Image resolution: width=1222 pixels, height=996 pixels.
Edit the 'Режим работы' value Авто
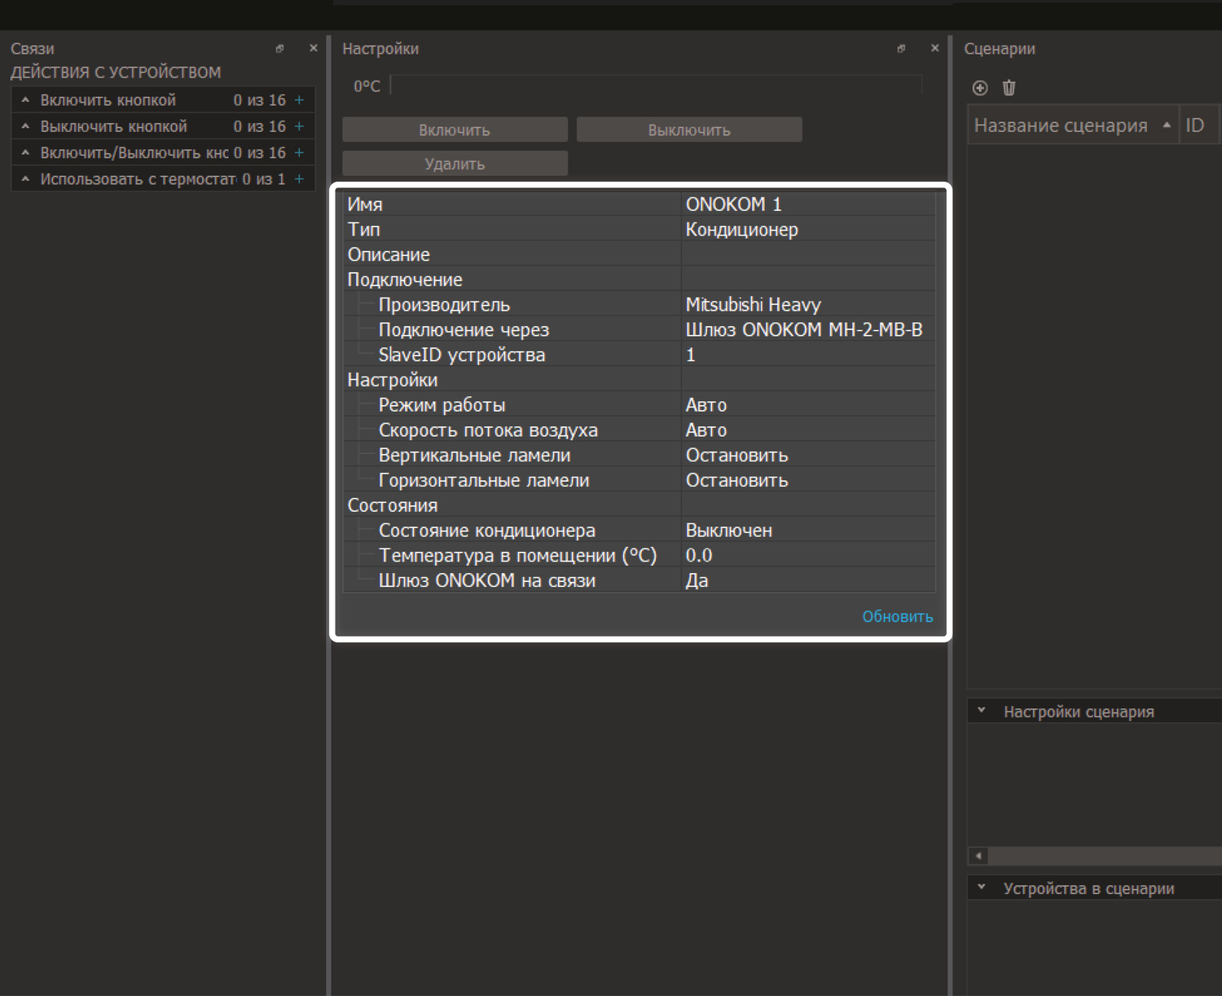tap(807, 405)
